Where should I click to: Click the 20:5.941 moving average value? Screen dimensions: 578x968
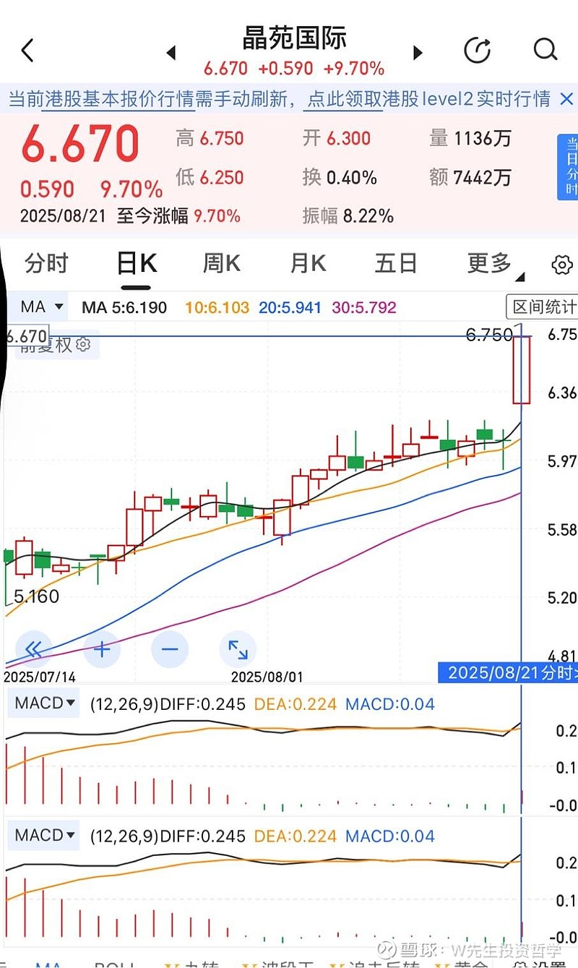290,307
